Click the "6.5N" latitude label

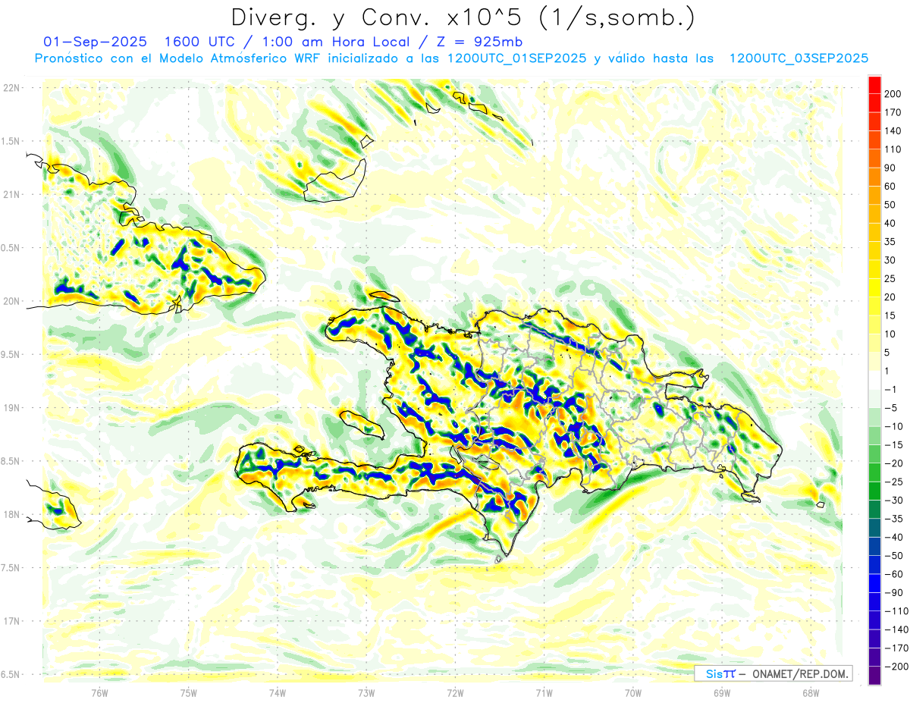coord(11,674)
